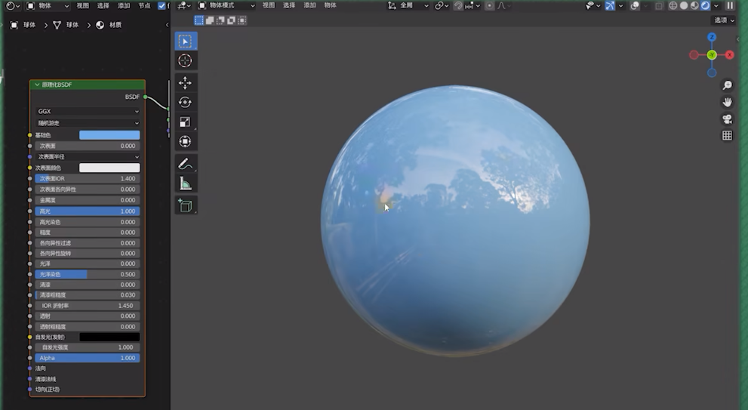Activate the 3D Cursor tool
This screenshot has height=410, width=748.
[185, 60]
